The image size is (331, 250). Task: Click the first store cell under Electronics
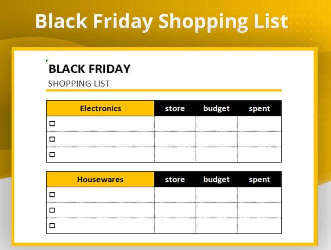tap(175, 124)
